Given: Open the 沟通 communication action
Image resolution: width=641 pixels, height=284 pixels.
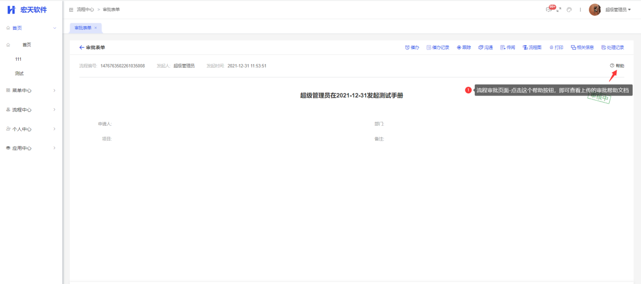Looking at the screenshot, I should [x=485, y=48].
